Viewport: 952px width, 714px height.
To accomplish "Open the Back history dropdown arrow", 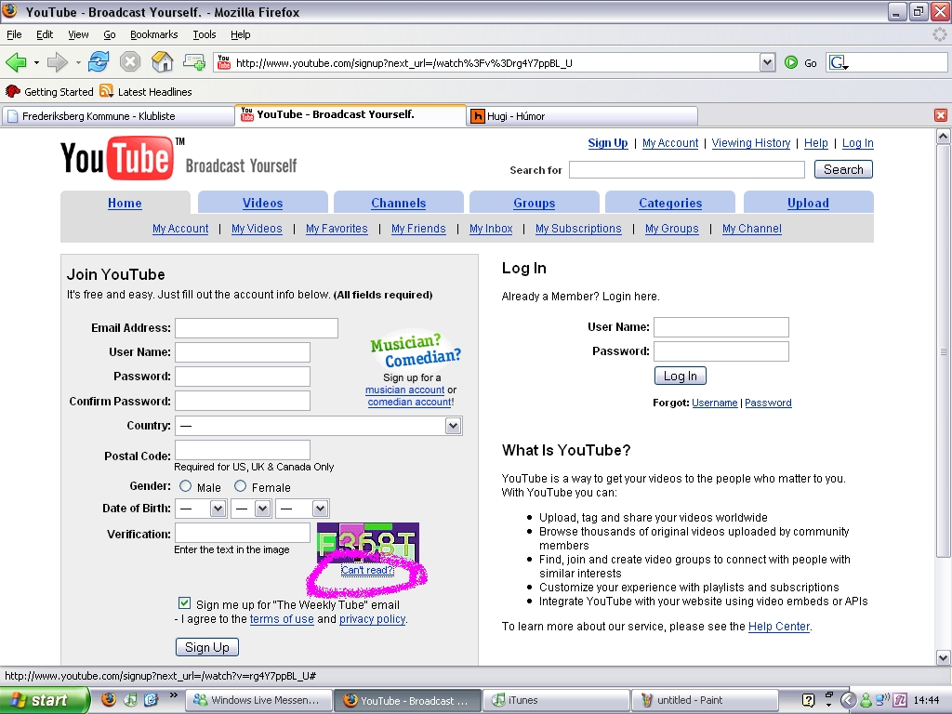I will coord(36,62).
